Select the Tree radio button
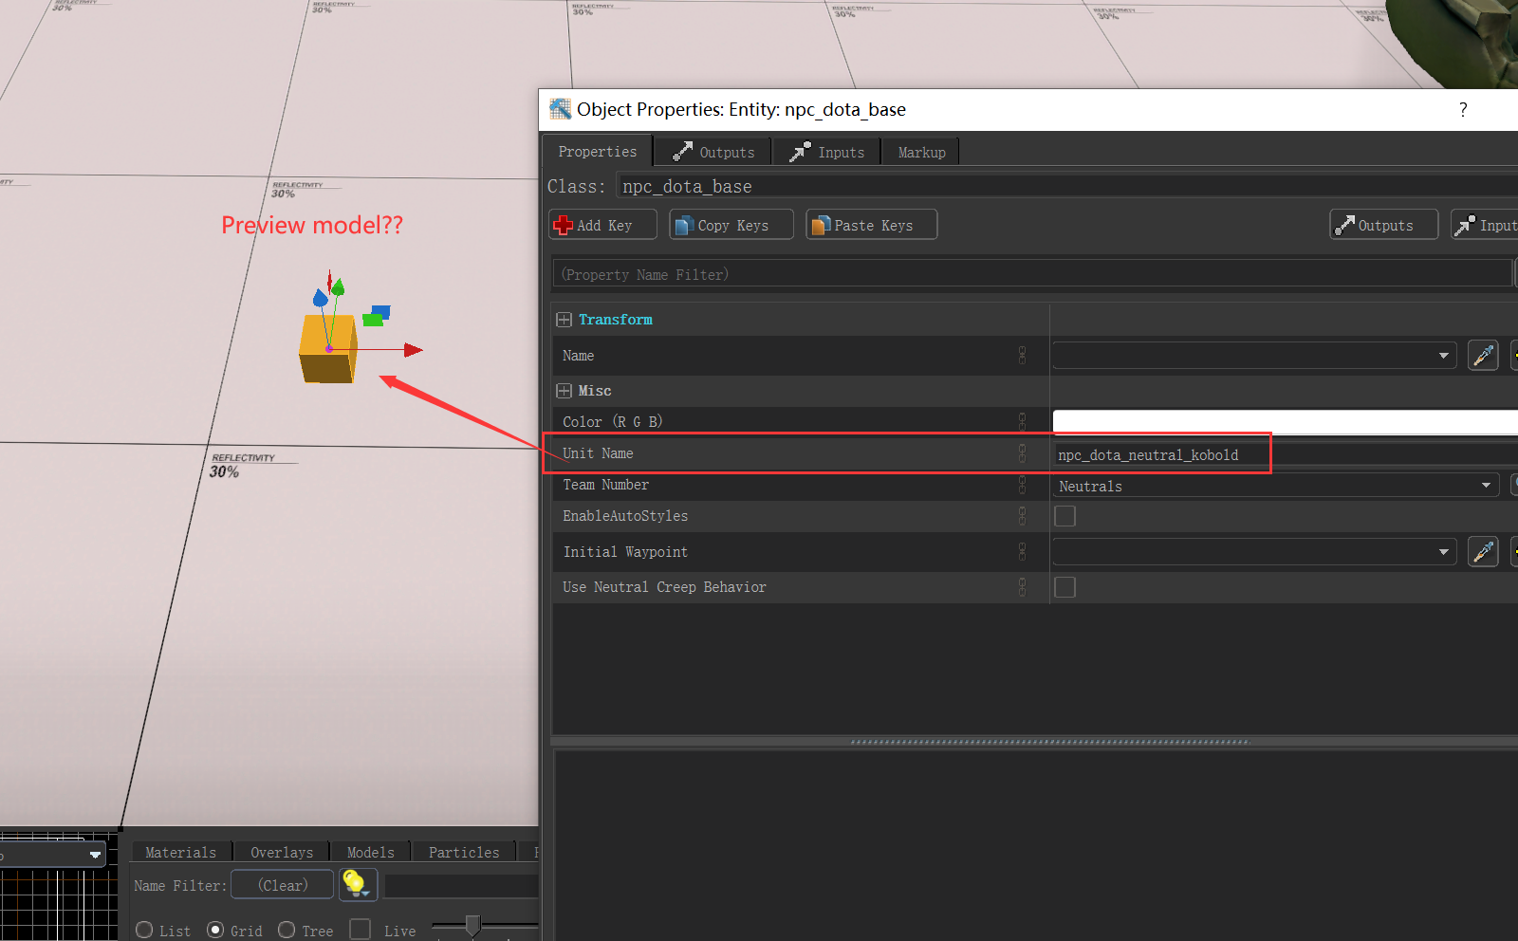Screen dimensions: 1518x941 coord(287,930)
